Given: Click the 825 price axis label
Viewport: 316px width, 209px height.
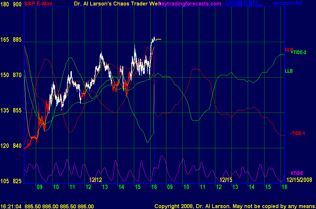Looking at the screenshot, I should point(17,181).
